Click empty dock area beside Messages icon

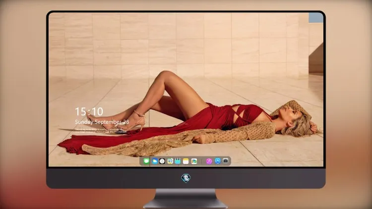click(141, 161)
